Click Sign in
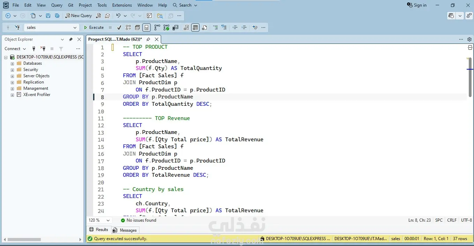The image size is (474, 246). [x=417, y=5]
